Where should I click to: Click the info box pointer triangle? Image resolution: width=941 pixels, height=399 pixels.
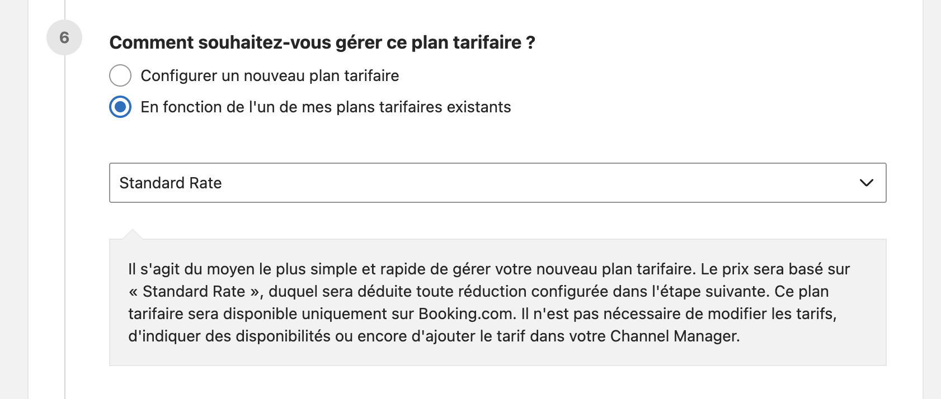(x=133, y=234)
